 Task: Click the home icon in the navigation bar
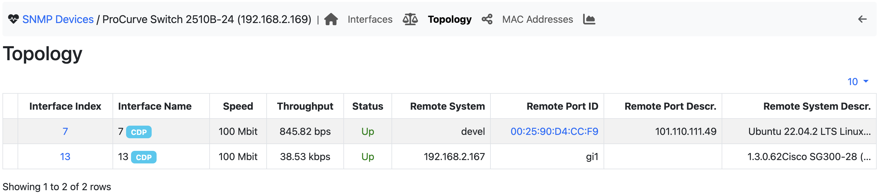[331, 19]
